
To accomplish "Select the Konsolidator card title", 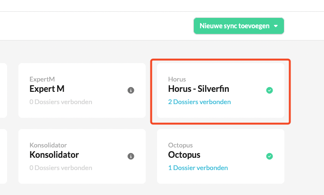I will click(54, 155).
